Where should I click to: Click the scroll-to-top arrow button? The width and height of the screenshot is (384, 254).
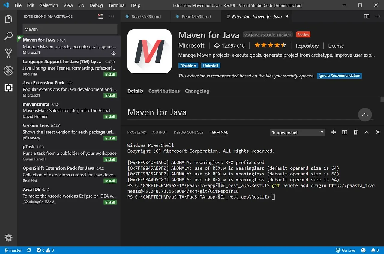[x=365, y=115]
